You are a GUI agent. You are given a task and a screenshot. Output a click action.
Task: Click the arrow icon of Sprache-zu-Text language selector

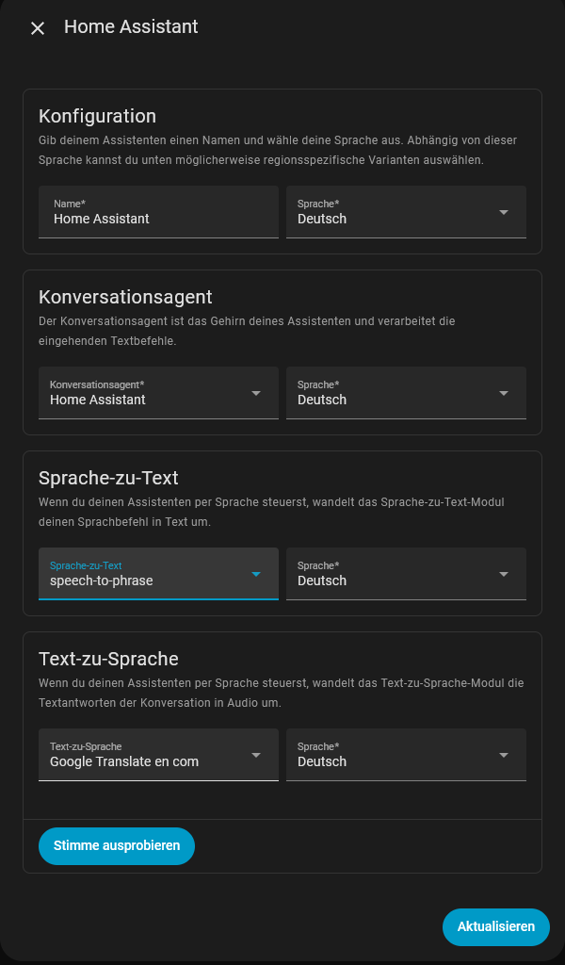(504, 574)
